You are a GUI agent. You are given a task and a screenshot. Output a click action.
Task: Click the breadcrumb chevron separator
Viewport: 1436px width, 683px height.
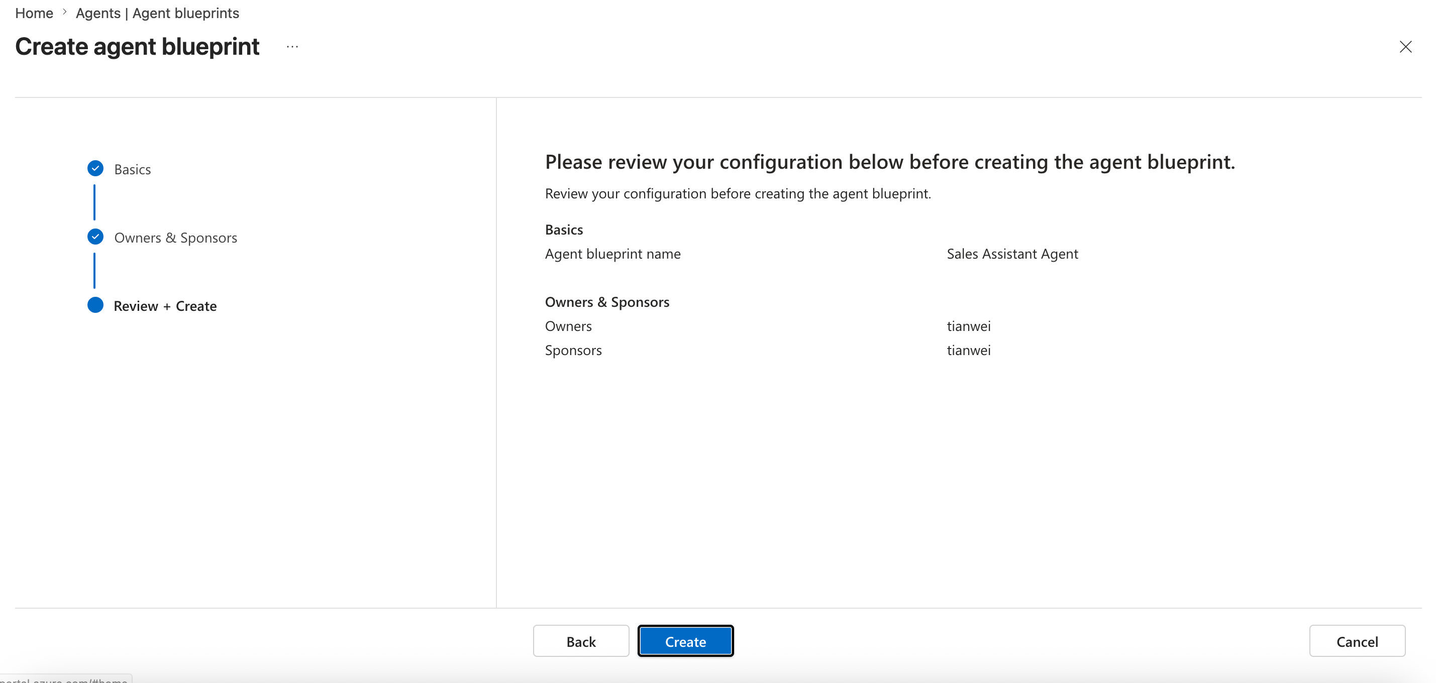click(x=65, y=12)
